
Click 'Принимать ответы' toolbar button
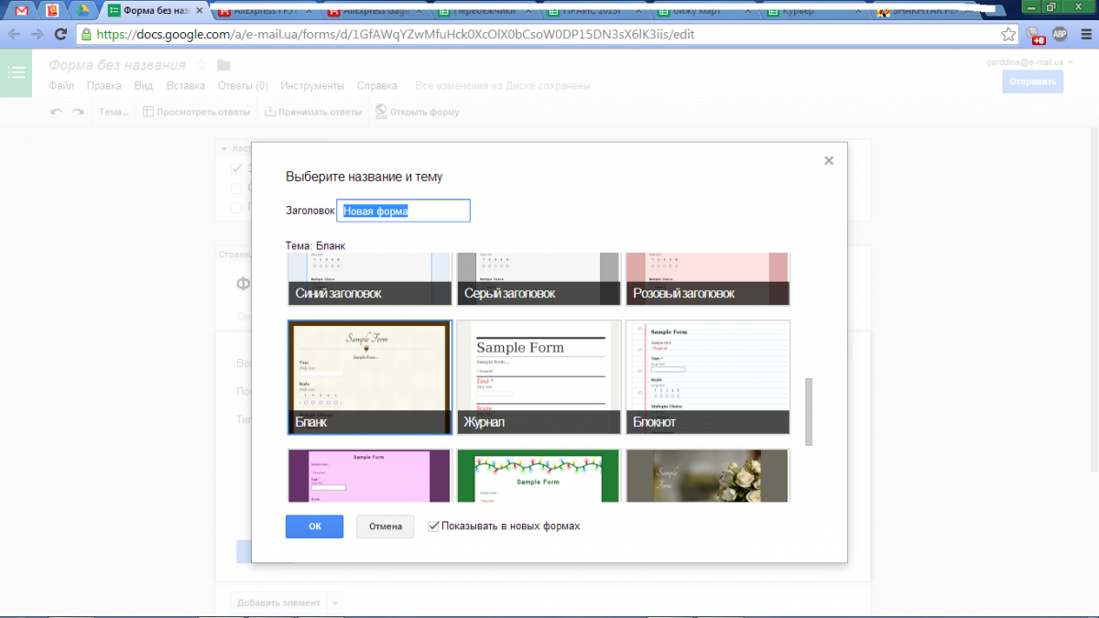313,112
